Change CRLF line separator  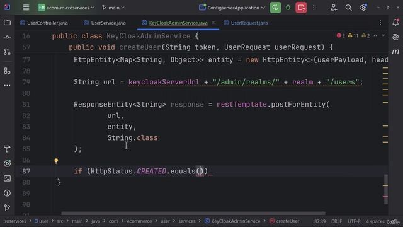[336, 221]
